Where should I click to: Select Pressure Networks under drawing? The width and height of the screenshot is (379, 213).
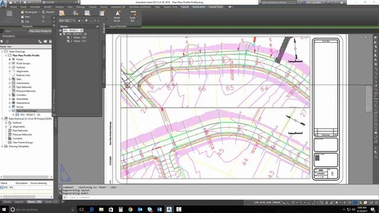[26, 91]
